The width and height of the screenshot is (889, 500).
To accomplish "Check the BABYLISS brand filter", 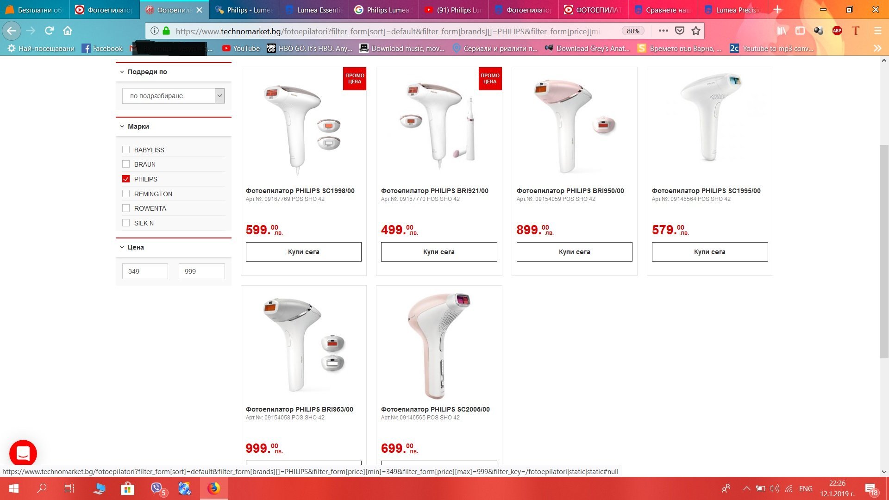I will coord(126,150).
